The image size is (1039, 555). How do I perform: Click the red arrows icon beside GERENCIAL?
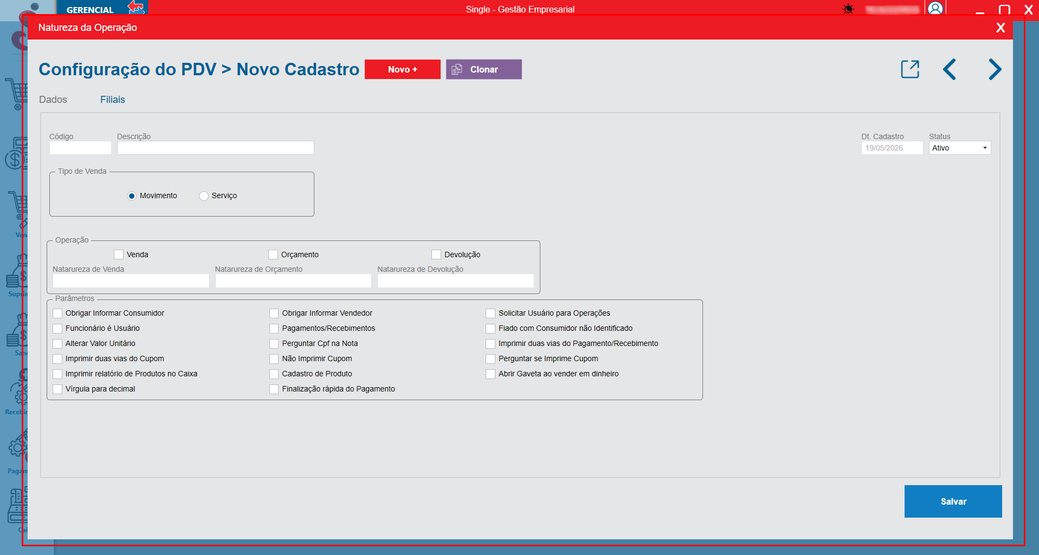pyautogui.click(x=135, y=8)
